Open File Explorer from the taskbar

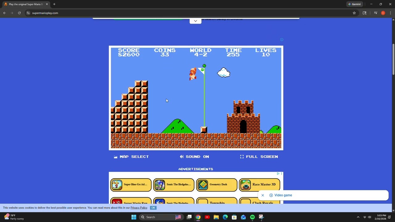[216, 217]
